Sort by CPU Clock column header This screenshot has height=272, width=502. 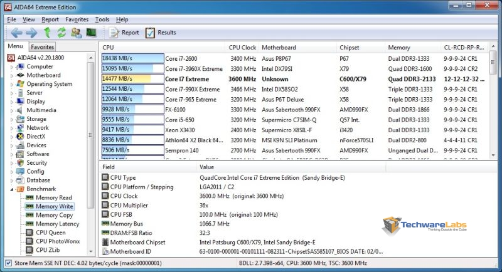tap(242, 48)
